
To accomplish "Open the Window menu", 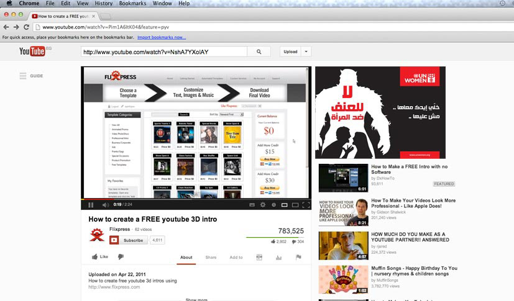I will click(x=162, y=3).
